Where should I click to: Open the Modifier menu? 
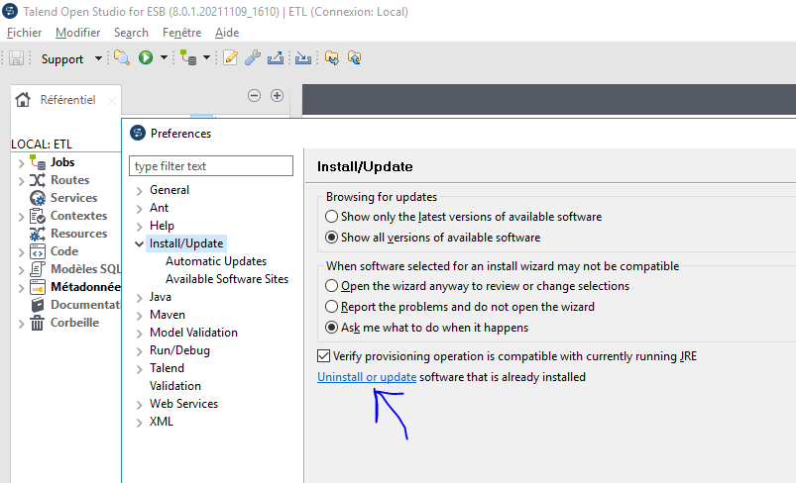tap(77, 33)
